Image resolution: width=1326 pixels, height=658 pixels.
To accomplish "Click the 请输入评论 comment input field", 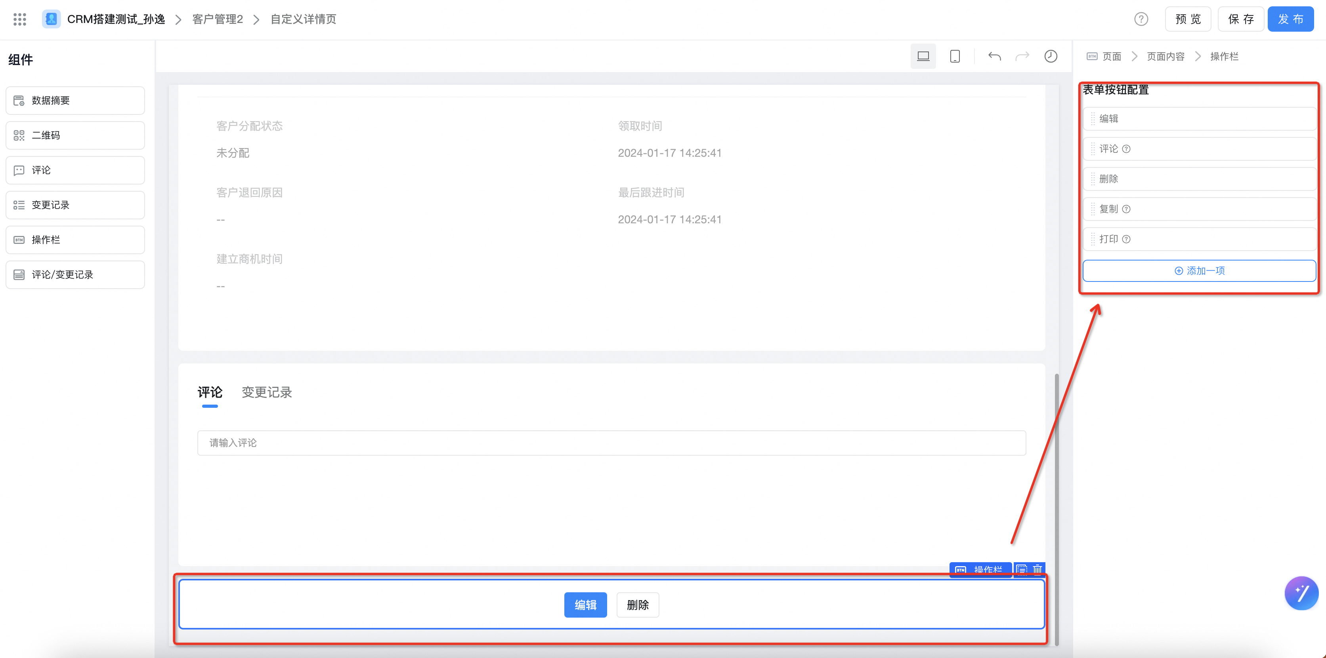I will coord(611,443).
